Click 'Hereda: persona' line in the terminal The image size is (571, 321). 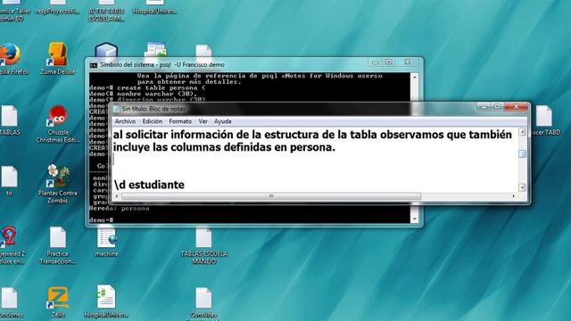click(x=119, y=209)
